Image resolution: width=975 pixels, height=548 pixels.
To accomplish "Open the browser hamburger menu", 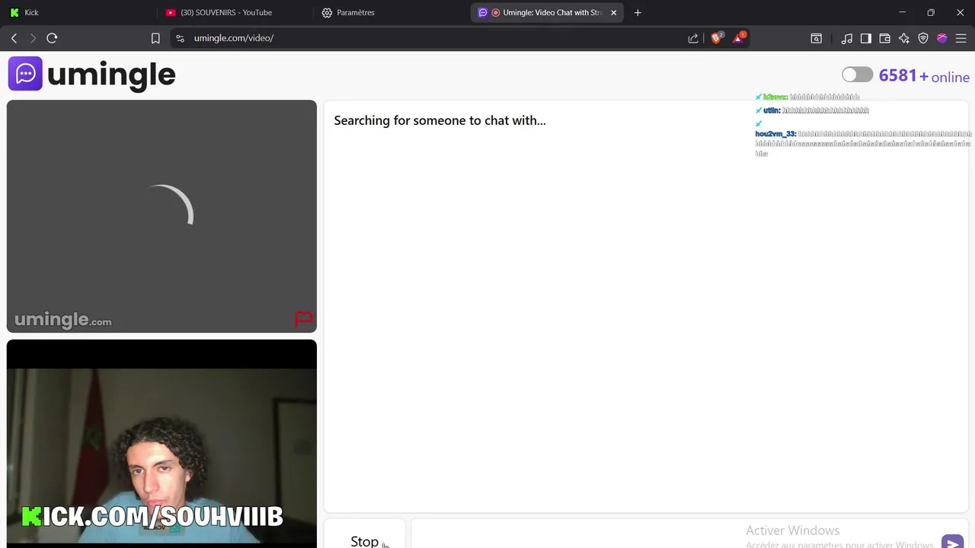I will (x=961, y=38).
